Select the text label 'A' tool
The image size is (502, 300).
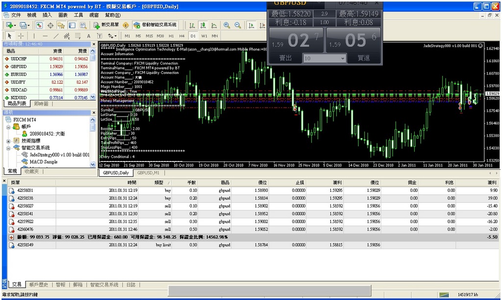pyautogui.click(x=89, y=36)
